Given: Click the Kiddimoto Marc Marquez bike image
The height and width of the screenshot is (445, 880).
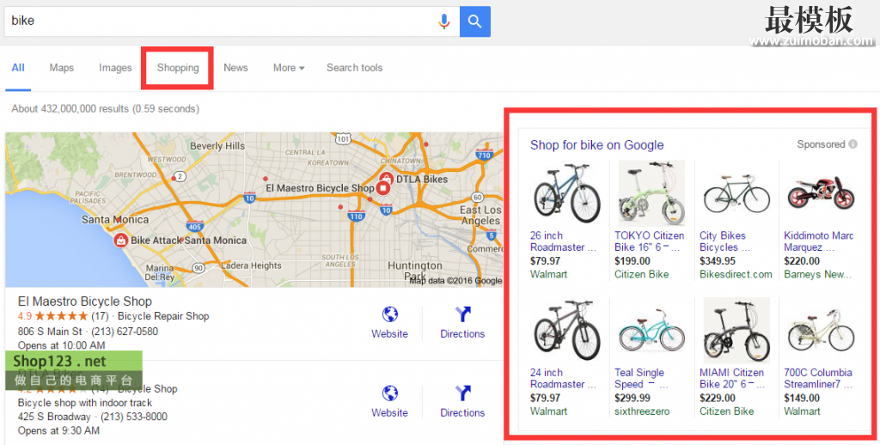Looking at the screenshot, I should point(820,193).
